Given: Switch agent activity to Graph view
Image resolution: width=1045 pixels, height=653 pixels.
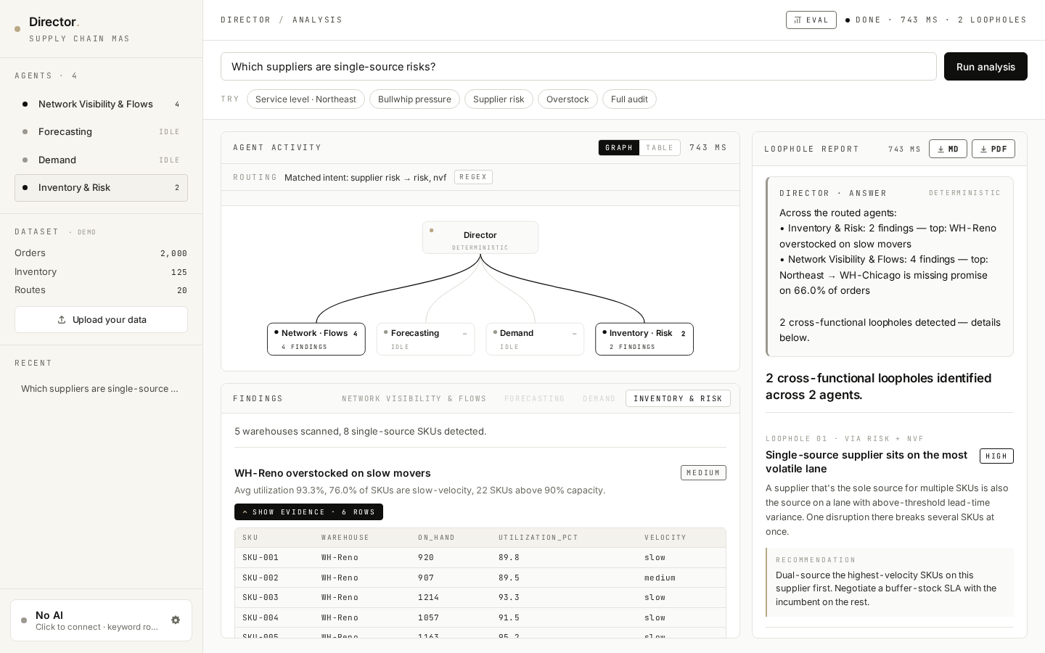Looking at the screenshot, I should point(619,148).
